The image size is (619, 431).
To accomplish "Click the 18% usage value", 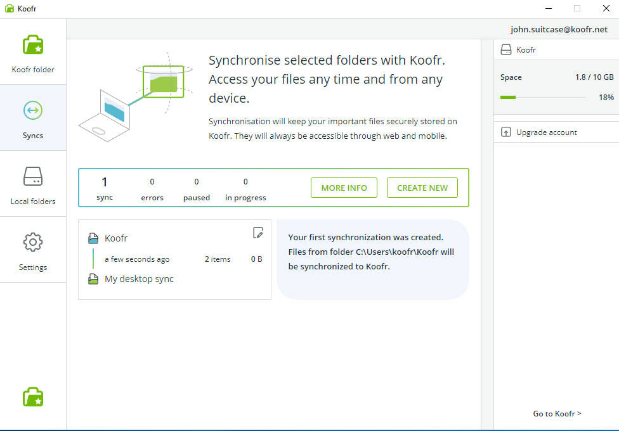I will (606, 97).
